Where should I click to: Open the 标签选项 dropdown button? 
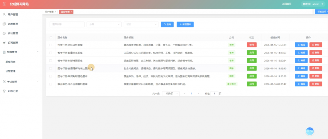pyautogui.click(x=322, y=12)
